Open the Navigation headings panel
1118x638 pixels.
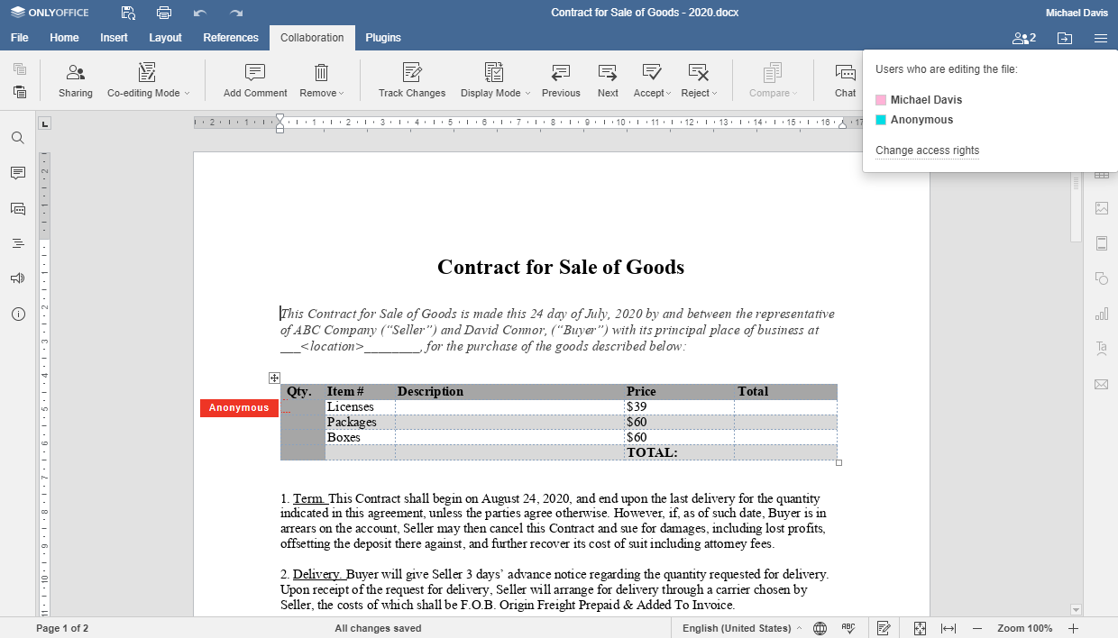[17, 243]
